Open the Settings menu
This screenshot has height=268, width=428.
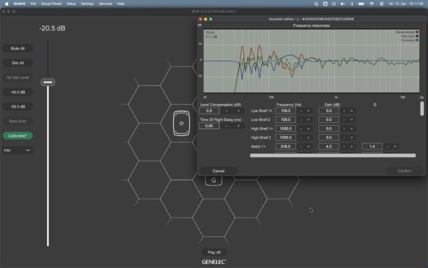87,4
